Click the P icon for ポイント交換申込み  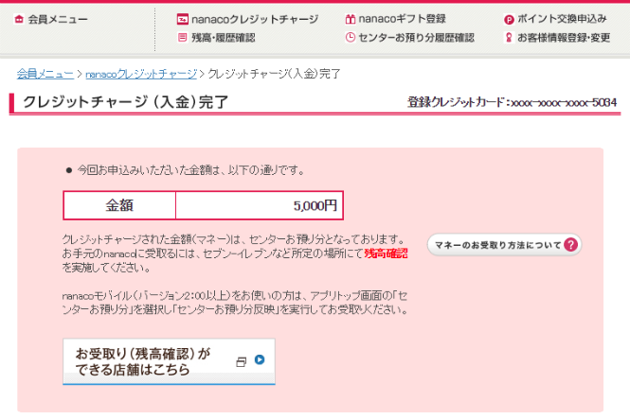tap(509, 19)
